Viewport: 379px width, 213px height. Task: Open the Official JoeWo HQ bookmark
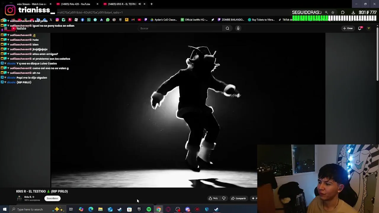(x=194, y=20)
